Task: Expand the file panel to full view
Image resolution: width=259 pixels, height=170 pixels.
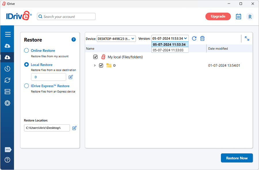Action: click(247, 39)
